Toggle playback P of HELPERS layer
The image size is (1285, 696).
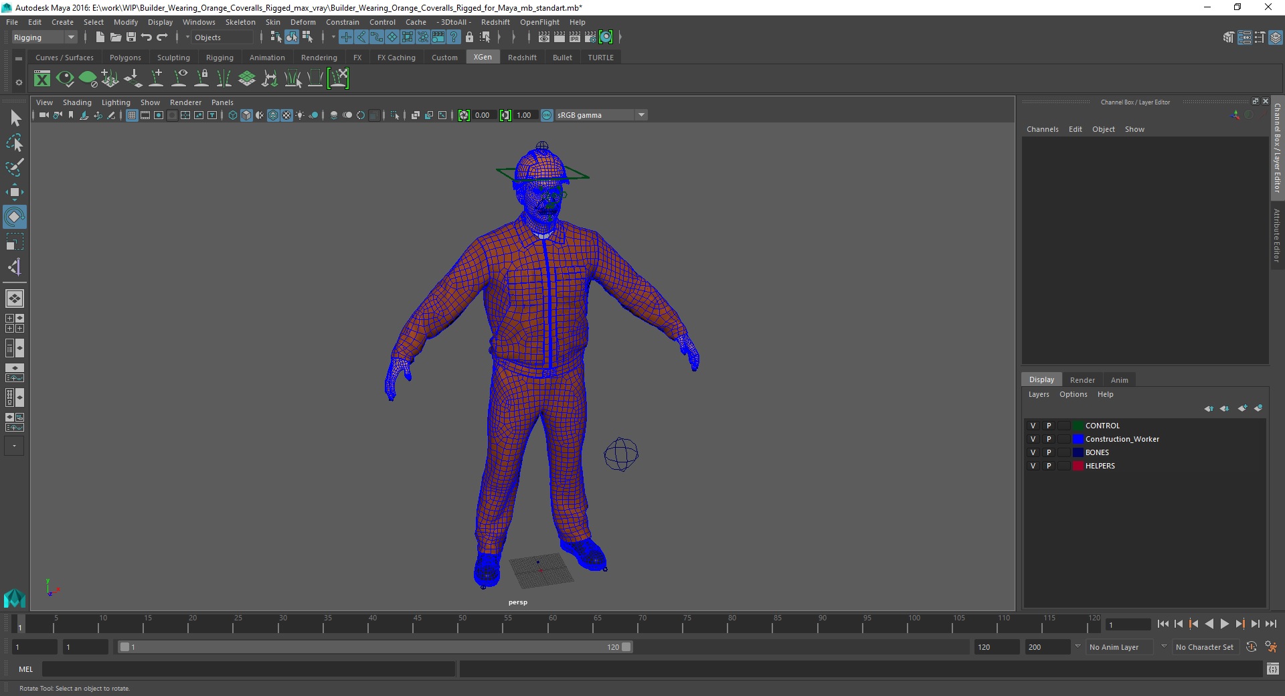[x=1049, y=466]
